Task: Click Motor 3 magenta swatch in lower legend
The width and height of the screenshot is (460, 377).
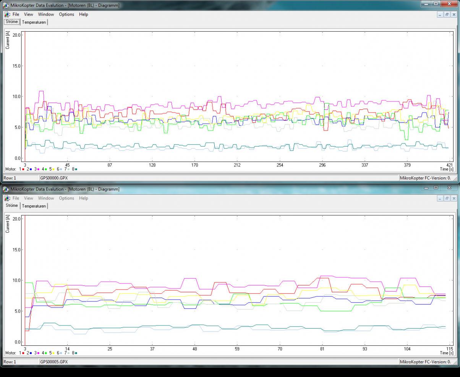Action: (x=38, y=353)
